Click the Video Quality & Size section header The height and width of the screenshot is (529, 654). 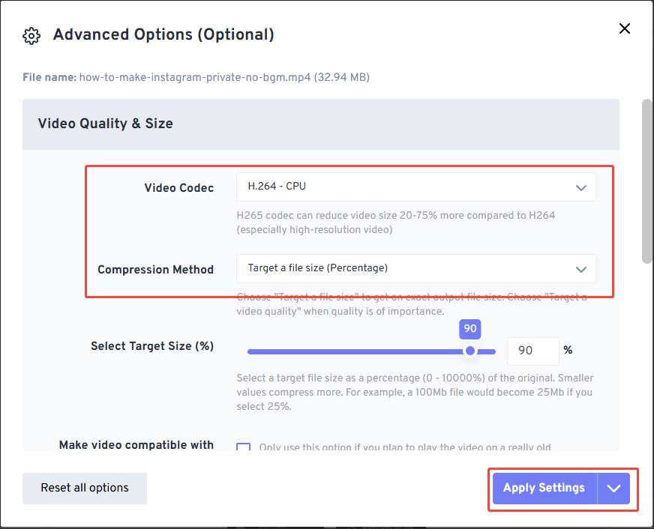[x=105, y=123]
